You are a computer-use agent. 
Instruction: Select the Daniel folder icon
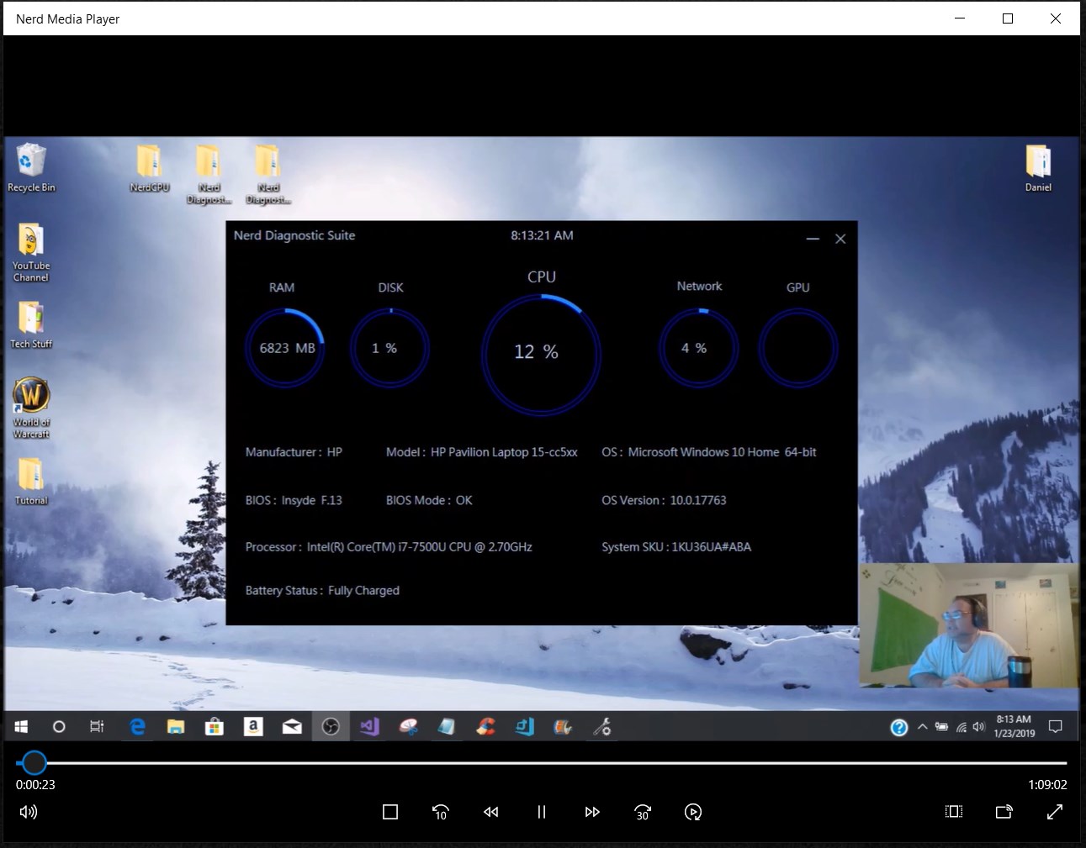[1038, 168]
